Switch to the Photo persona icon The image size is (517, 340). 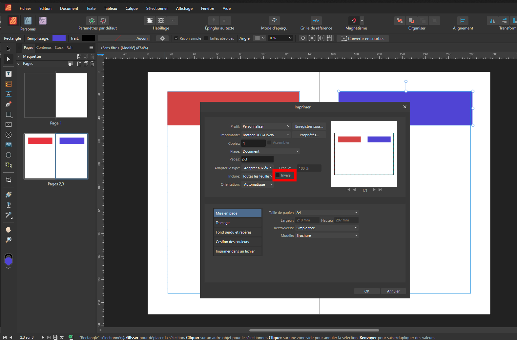tap(43, 21)
